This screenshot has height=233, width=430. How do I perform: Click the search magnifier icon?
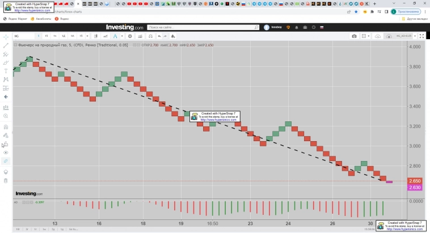tap(256, 27)
